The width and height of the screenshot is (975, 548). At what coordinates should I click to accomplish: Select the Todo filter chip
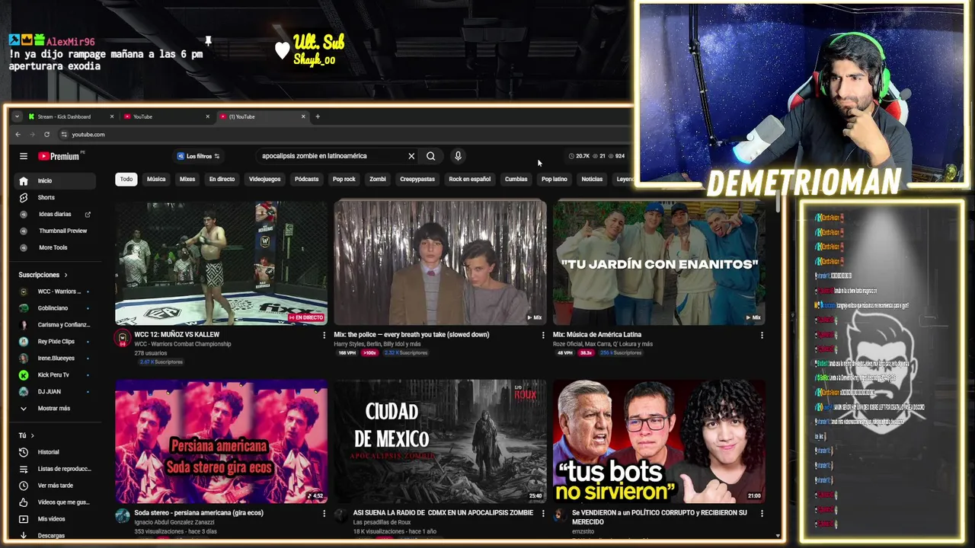(x=126, y=180)
